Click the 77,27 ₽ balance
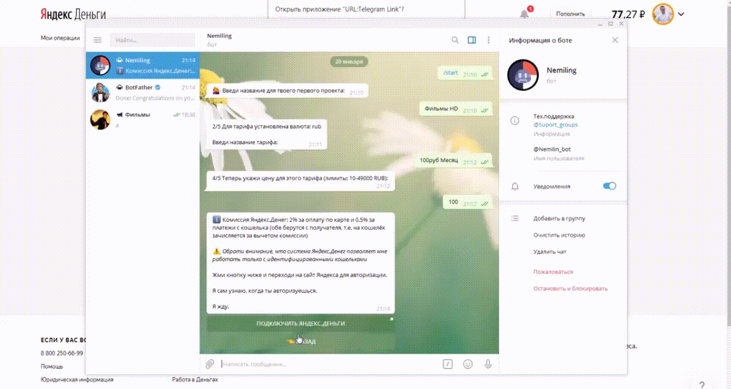 (629, 14)
